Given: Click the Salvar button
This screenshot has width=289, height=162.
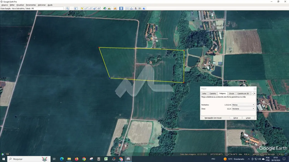Looking at the screenshot, I should tap(235, 118).
